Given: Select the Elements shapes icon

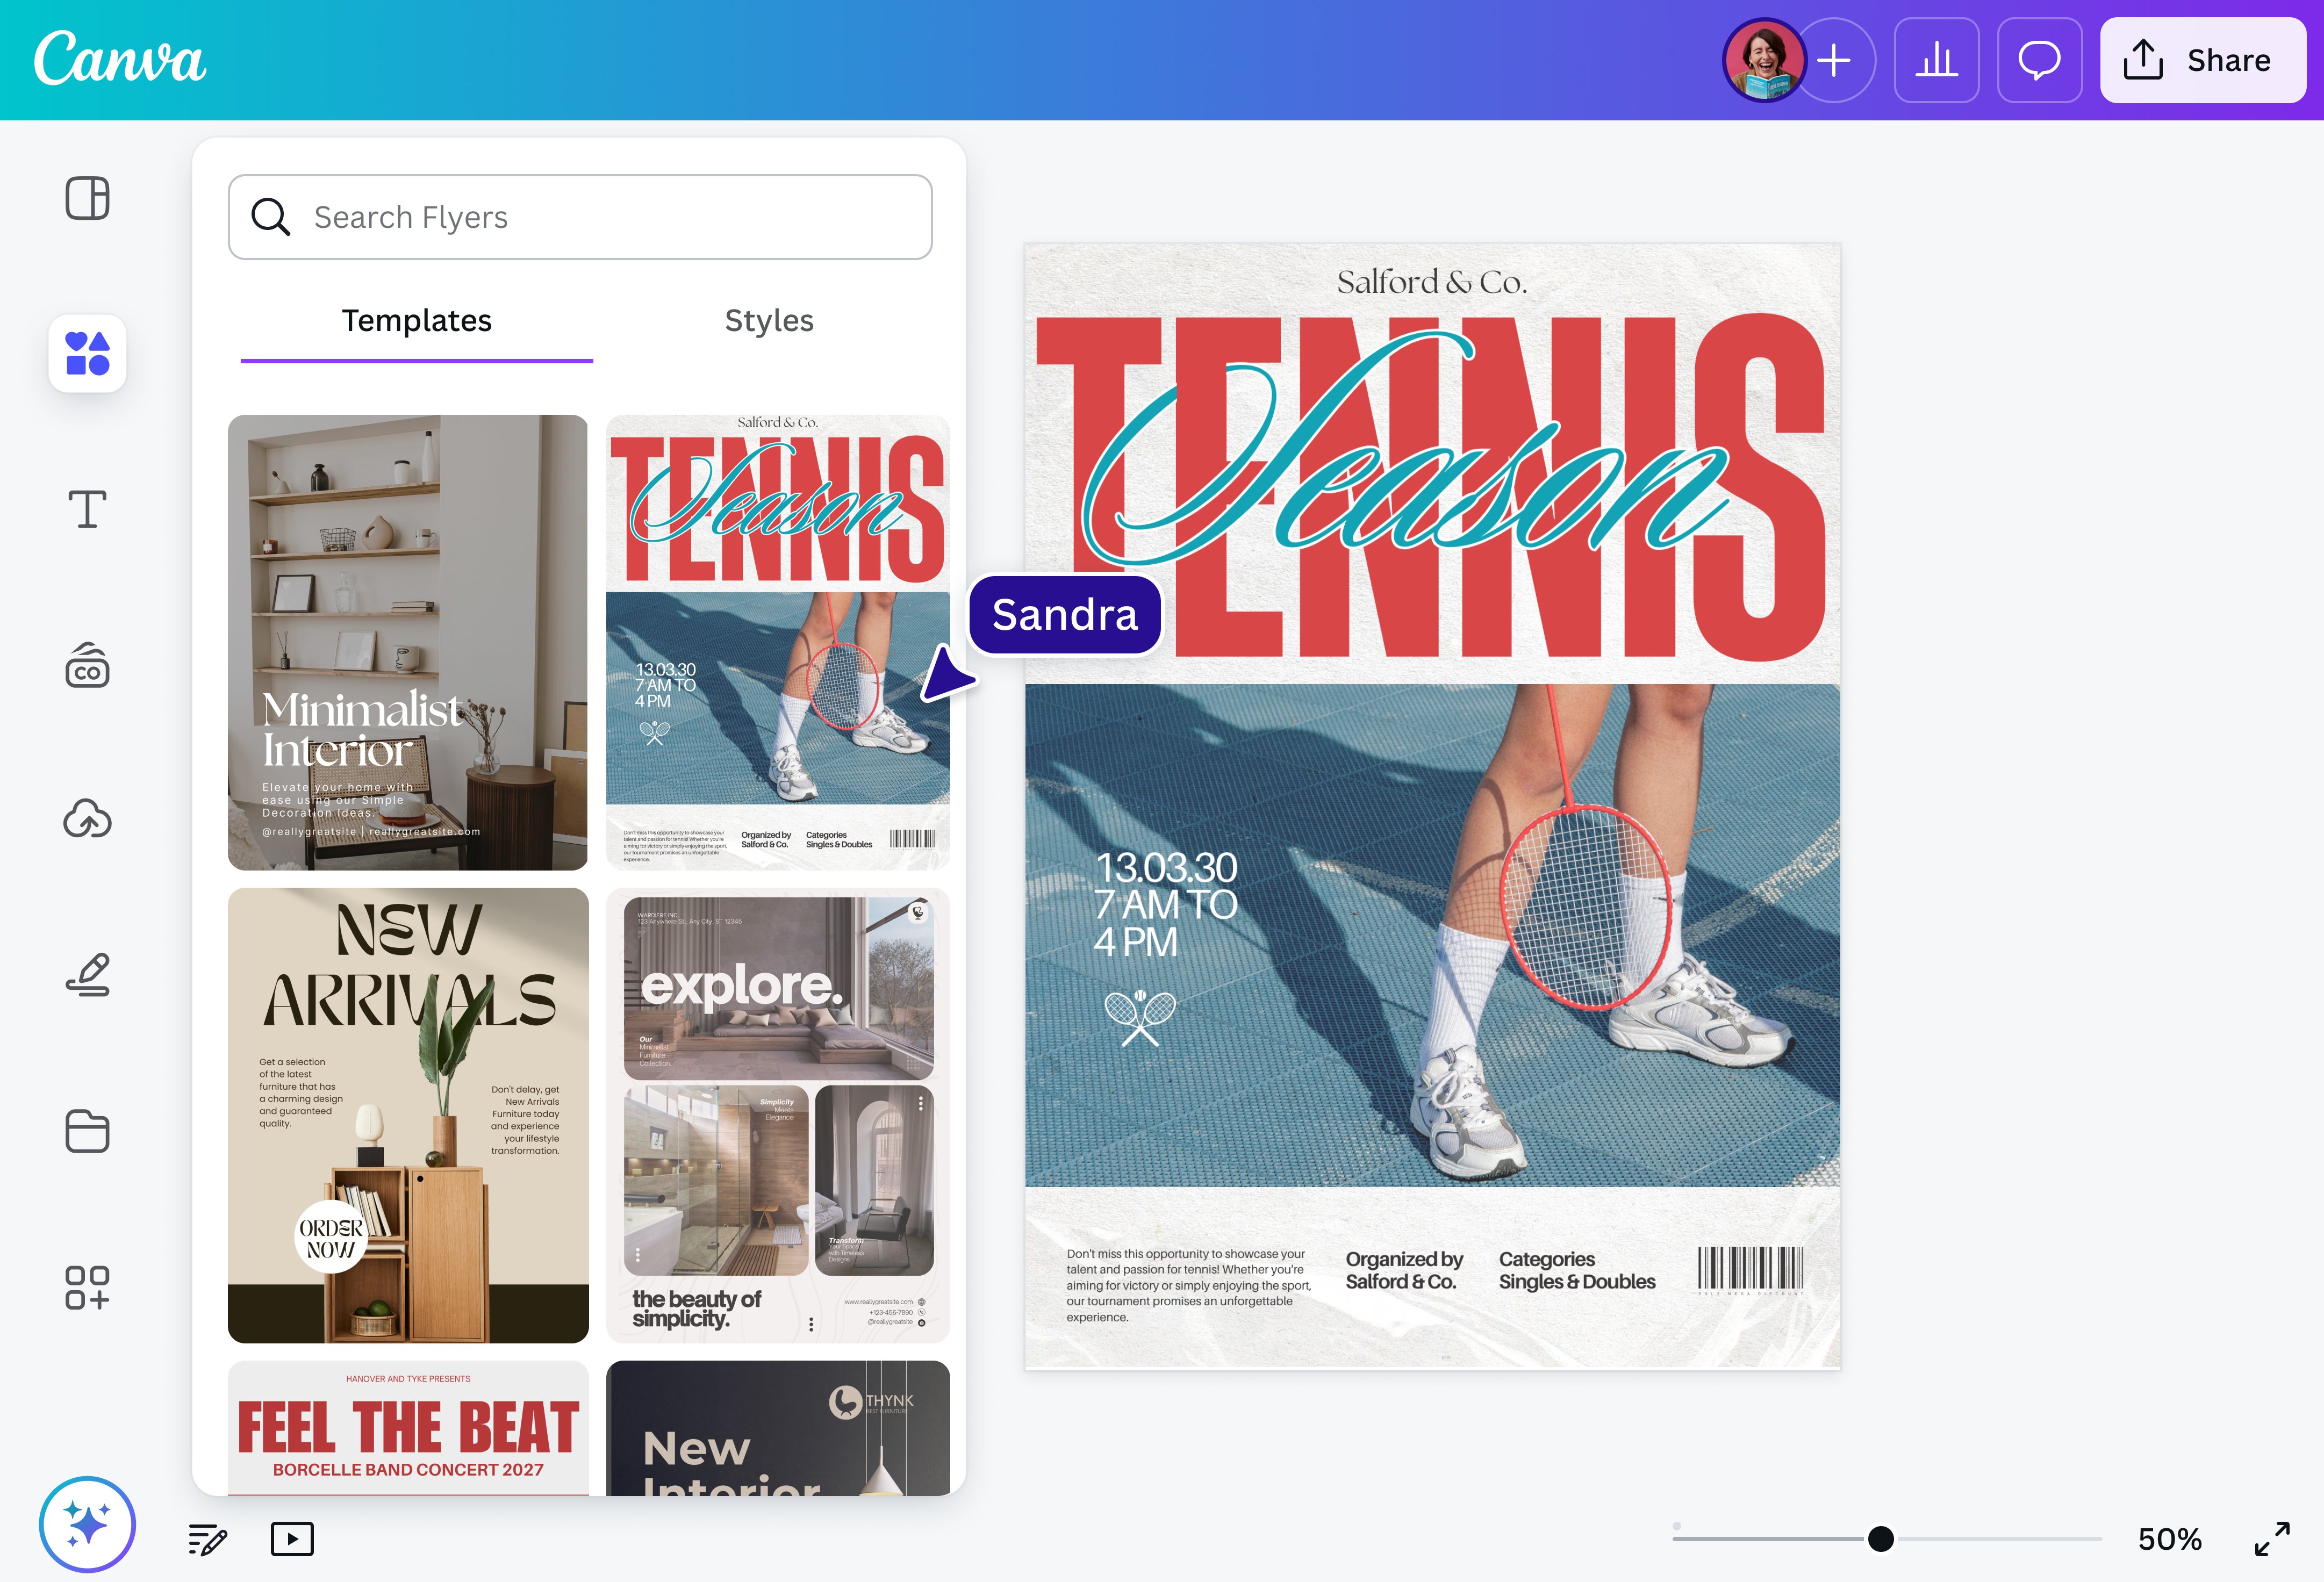Looking at the screenshot, I should 87,354.
